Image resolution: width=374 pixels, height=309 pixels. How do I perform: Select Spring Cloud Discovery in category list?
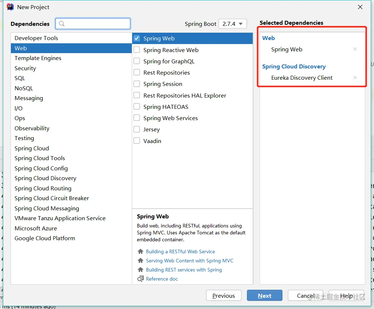[x=71, y=178]
